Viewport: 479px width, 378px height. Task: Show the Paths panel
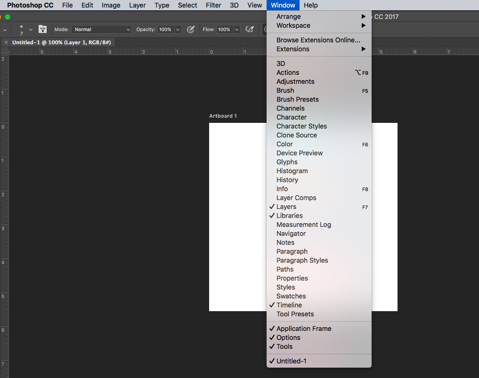click(x=319, y=269)
